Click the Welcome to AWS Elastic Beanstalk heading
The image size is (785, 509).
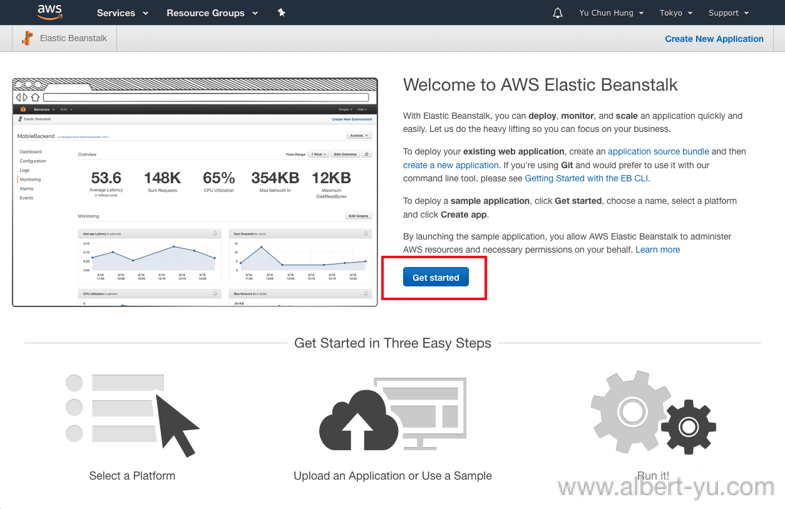(540, 85)
